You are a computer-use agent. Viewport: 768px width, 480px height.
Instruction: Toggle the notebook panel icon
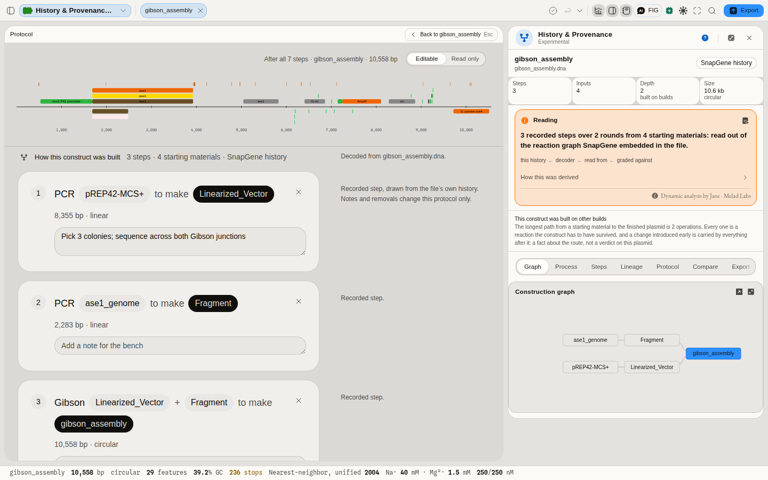pyautogui.click(x=626, y=11)
